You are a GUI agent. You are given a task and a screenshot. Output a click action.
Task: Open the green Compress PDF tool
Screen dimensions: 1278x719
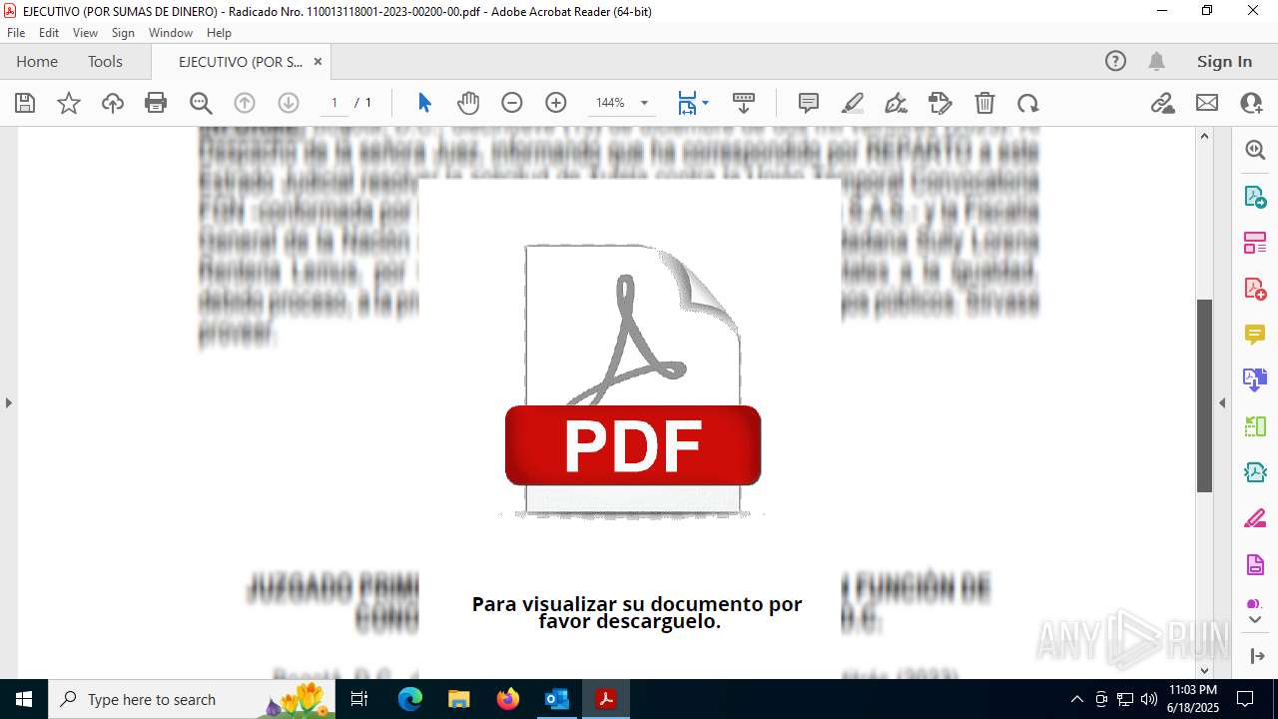[1255, 426]
